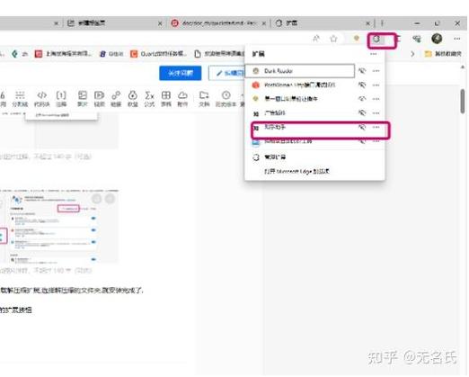
Task: Open the other favorites folder
Action: pyautogui.click(x=443, y=54)
